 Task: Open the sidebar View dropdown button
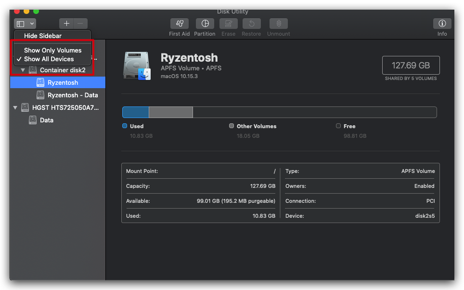pyautogui.click(x=25, y=24)
